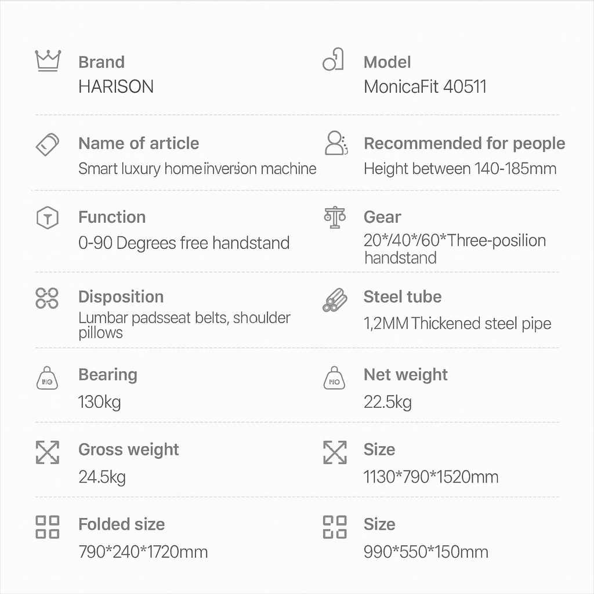Click the crown icon beside Brand
Screen dimensions: 594x594
tap(48, 61)
